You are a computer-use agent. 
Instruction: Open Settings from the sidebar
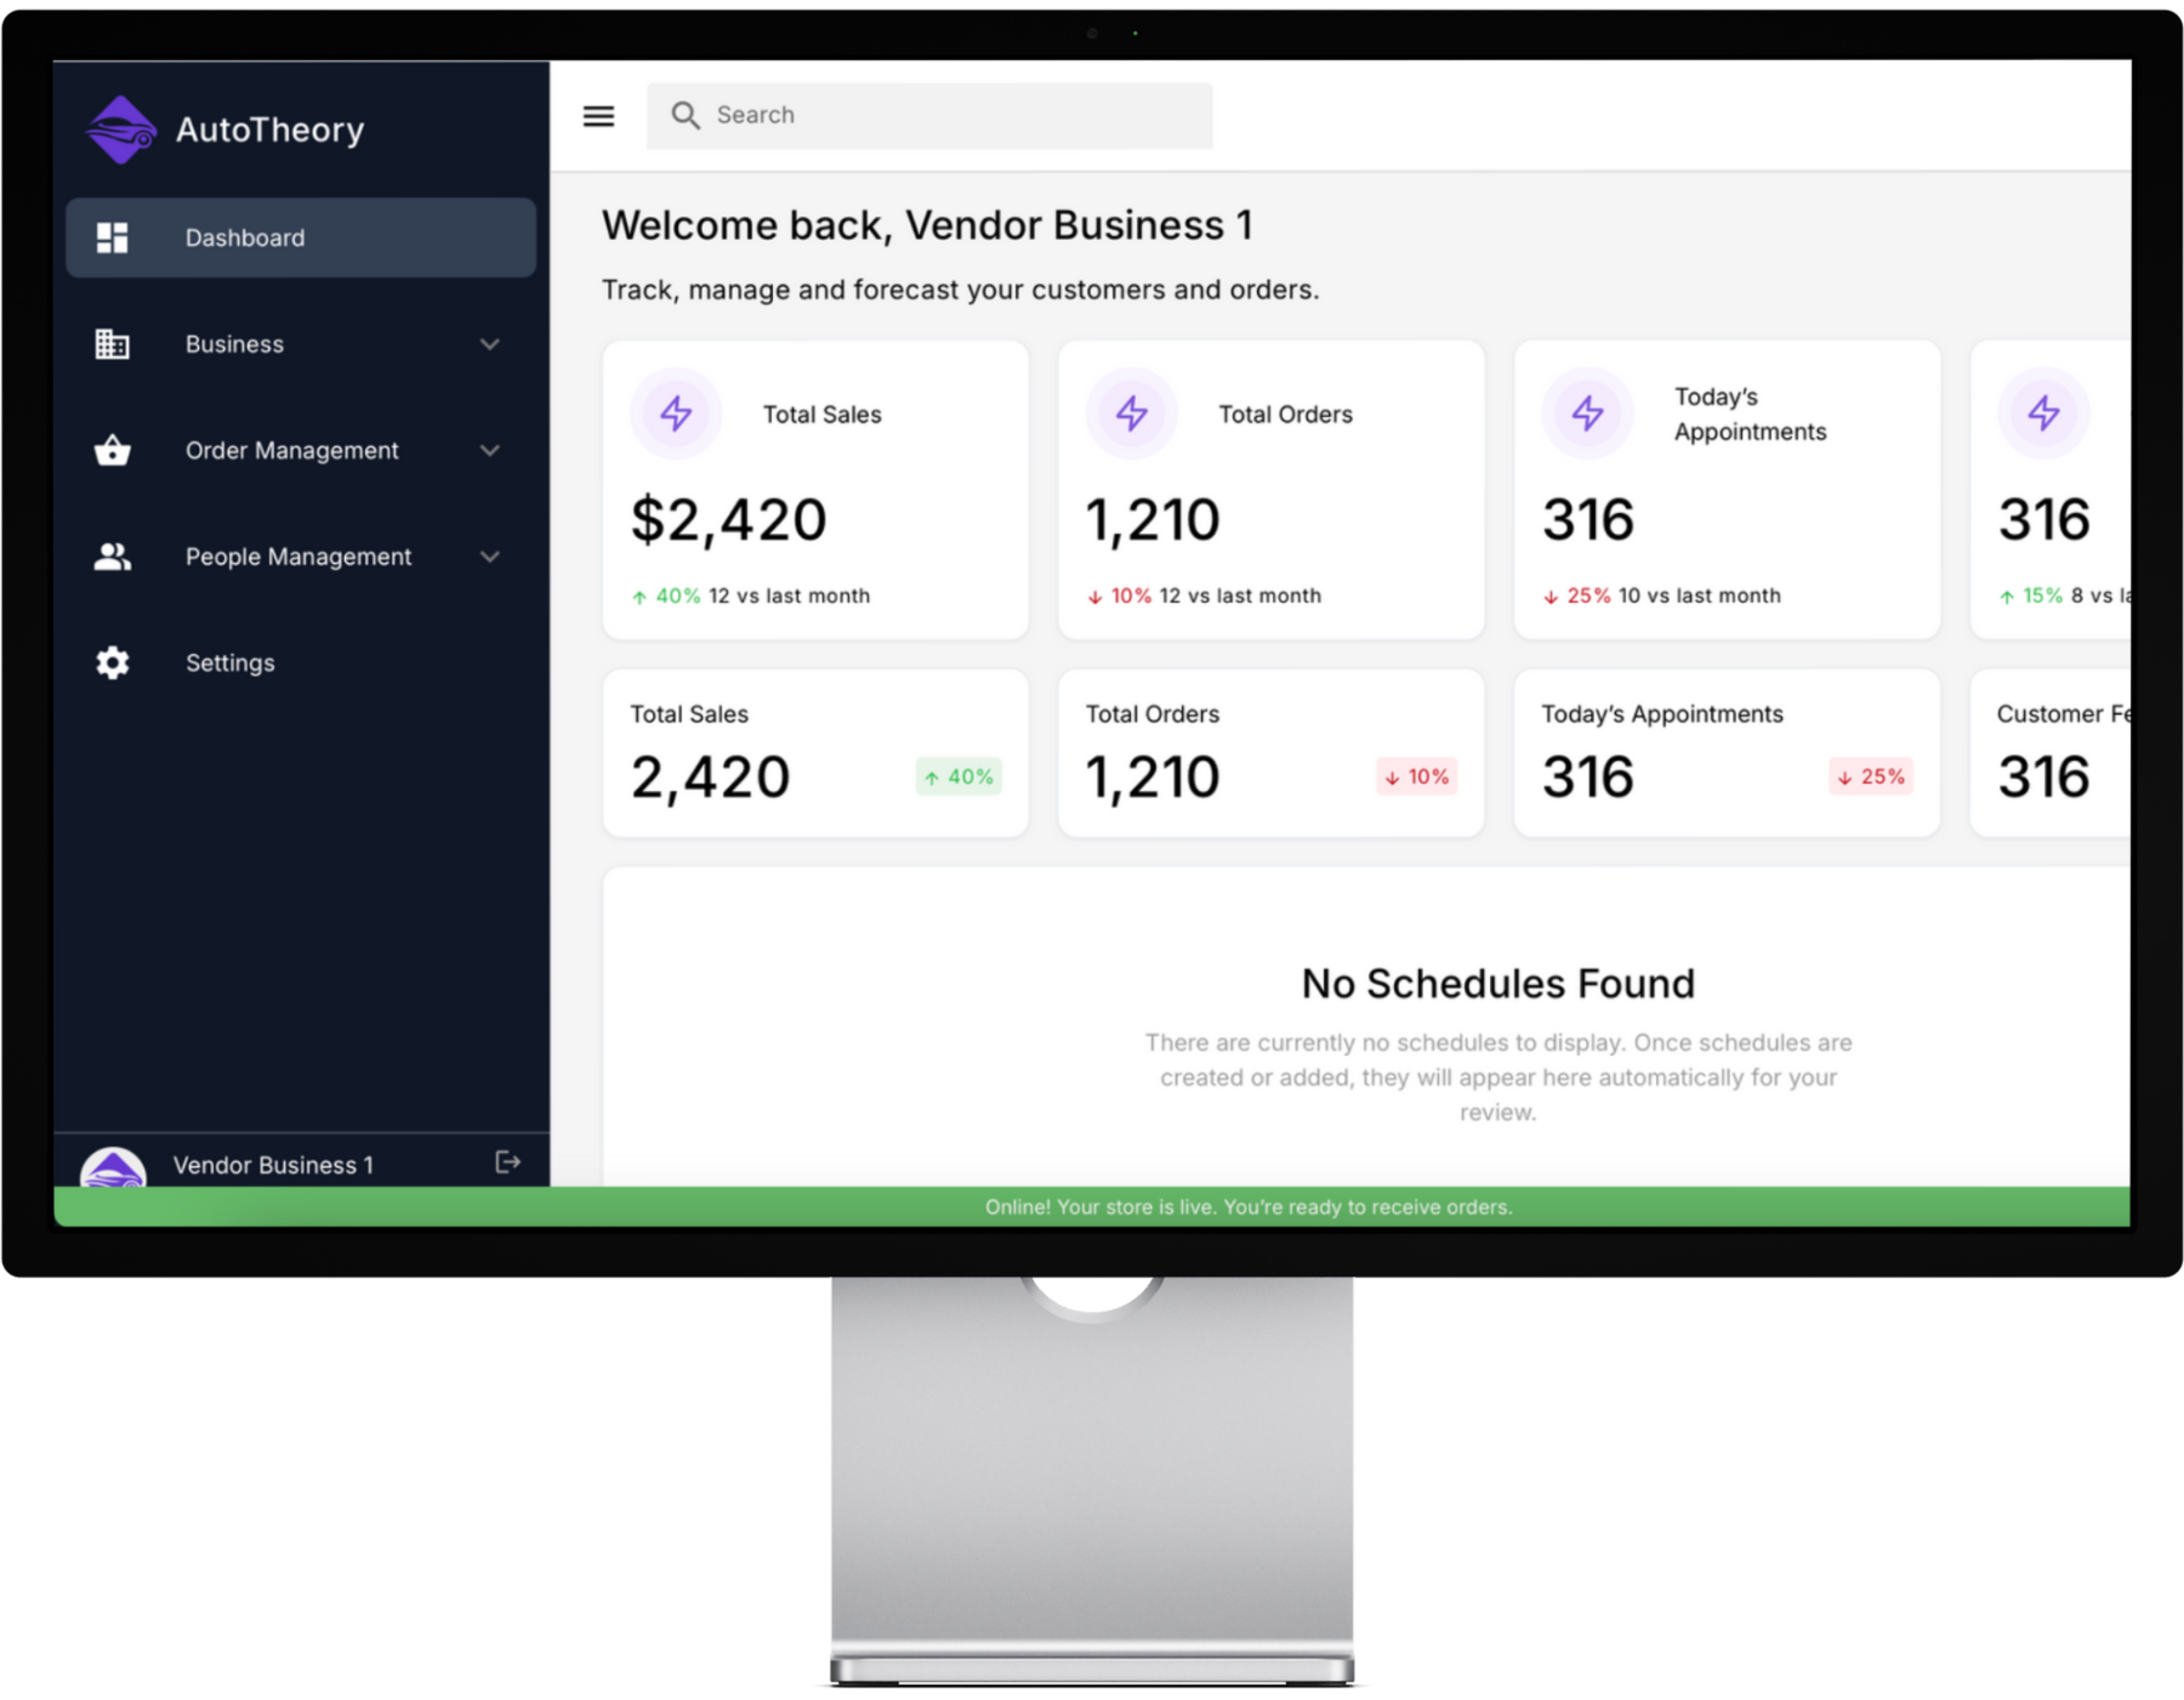(230, 663)
